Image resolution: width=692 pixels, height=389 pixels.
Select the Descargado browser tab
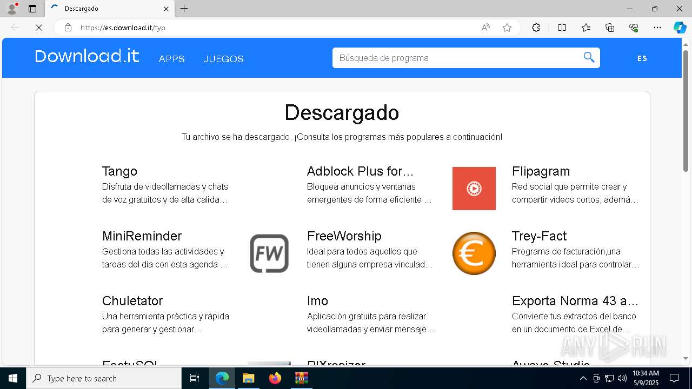[109, 9]
